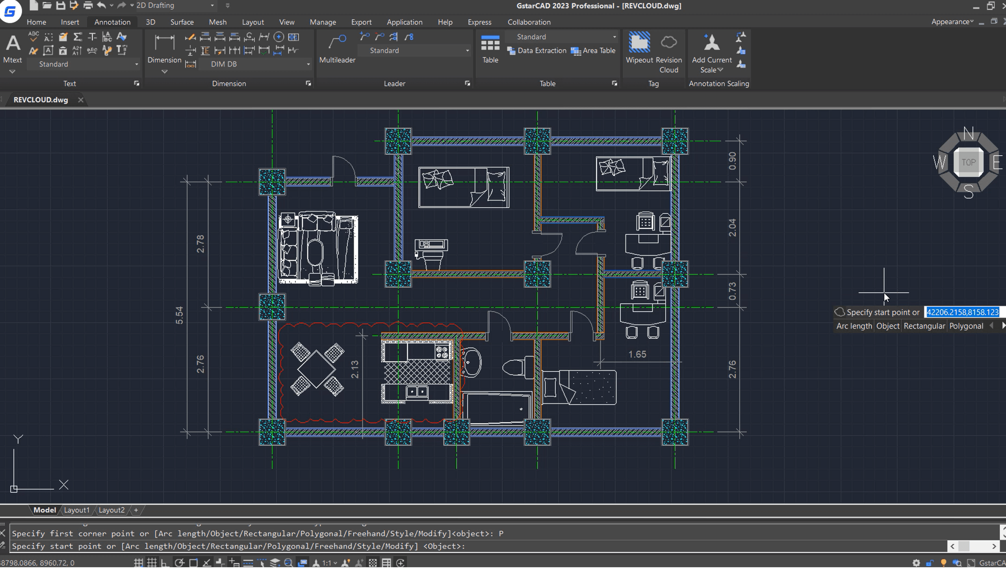Open the GstarCAD application menu logo
The image size is (1006, 568).
click(x=10, y=11)
